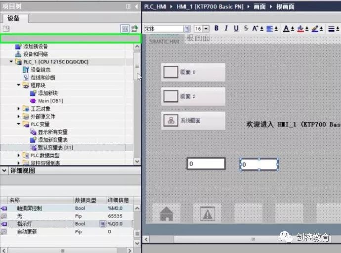This screenshot has width=341, height=253.
Task: Click 画面 in the breadcrumb path
Action: pyautogui.click(x=259, y=7)
